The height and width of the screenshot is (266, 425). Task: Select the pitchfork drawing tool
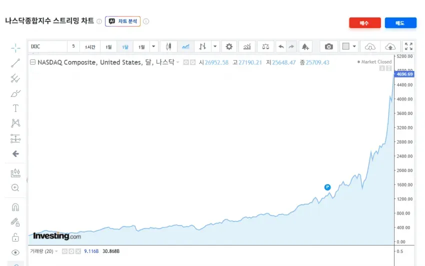tap(15, 78)
